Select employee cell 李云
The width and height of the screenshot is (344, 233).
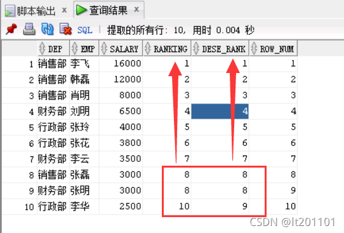point(84,159)
